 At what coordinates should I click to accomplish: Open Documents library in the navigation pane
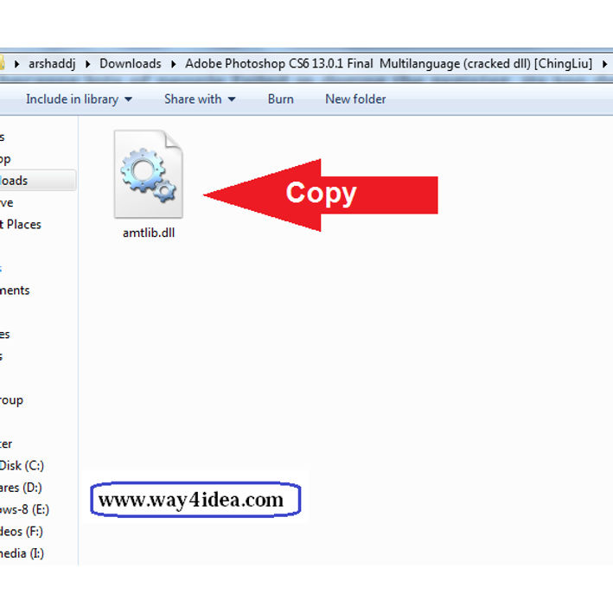point(15,291)
